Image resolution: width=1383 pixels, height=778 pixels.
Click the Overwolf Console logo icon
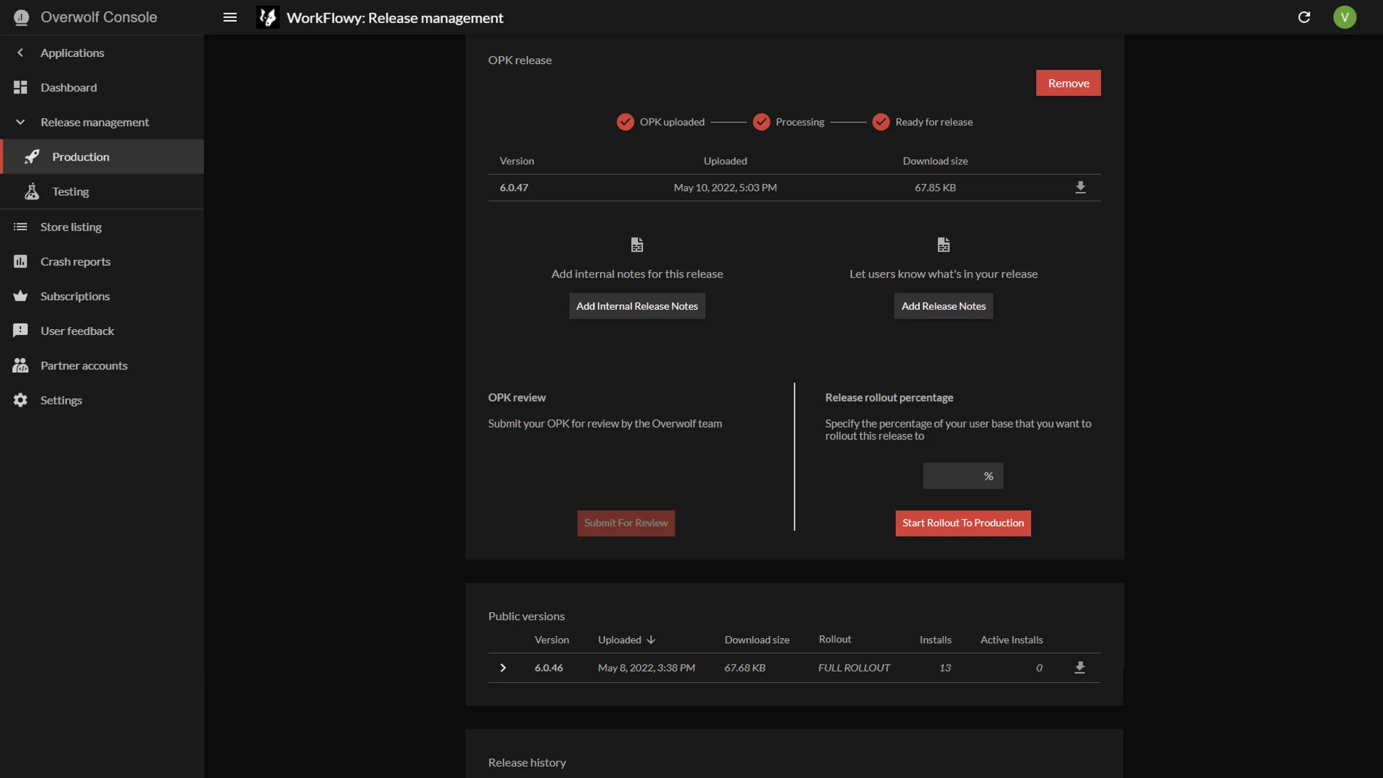coord(21,17)
